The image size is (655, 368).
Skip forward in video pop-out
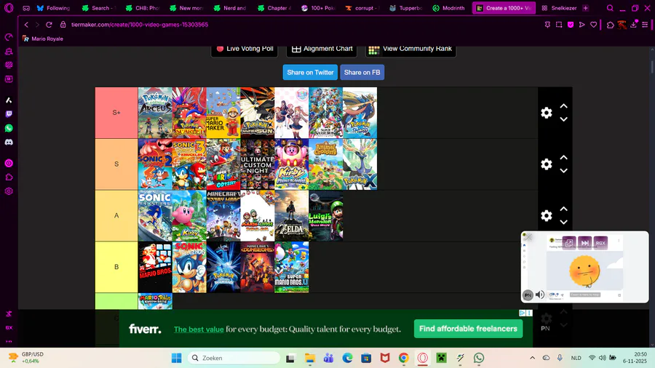585,243
